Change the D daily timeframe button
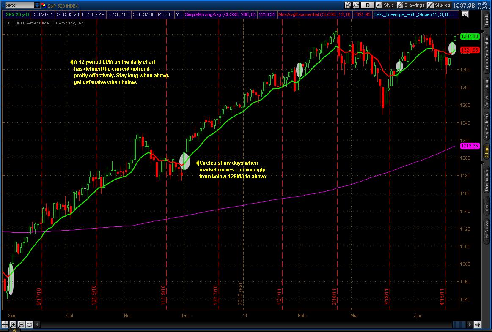The height and width of the screenshot is (332, 492). [368, 5]
